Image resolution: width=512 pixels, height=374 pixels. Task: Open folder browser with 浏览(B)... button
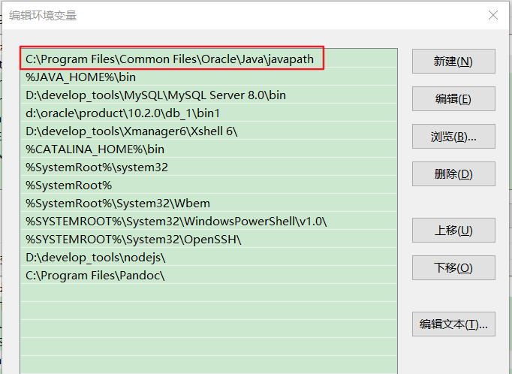click(453, 137)
